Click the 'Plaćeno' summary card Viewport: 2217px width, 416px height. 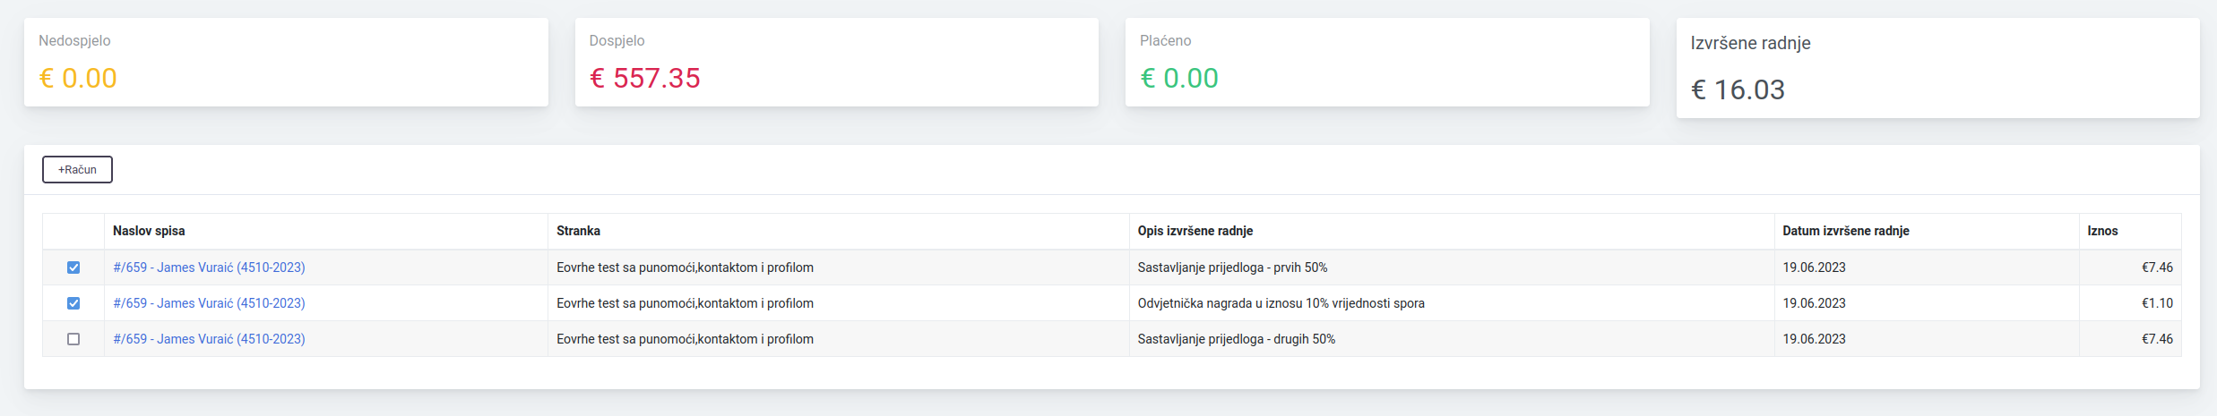point(1386,63)
